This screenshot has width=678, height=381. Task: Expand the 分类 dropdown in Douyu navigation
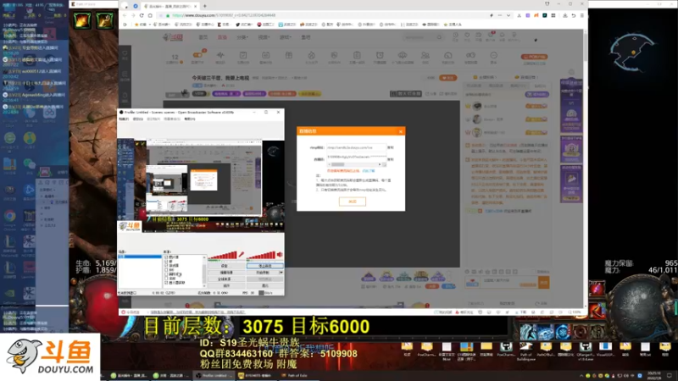coord(242,37)
